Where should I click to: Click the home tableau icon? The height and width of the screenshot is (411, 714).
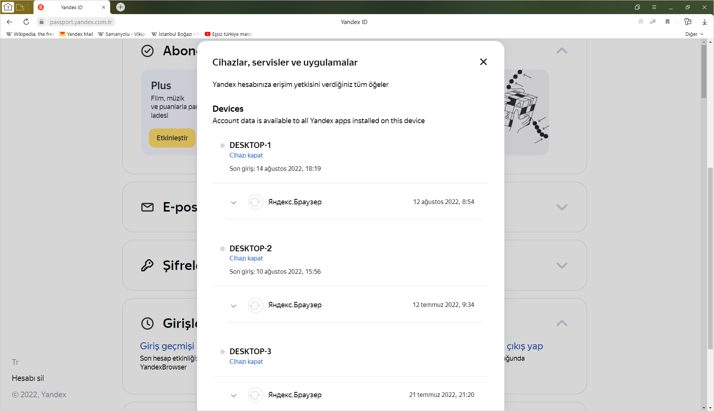[8, 7]
